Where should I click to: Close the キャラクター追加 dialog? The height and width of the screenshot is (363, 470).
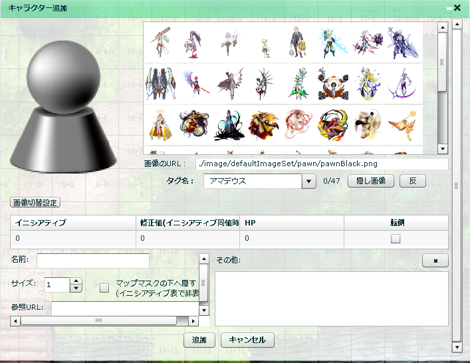[x=457, y=7]
